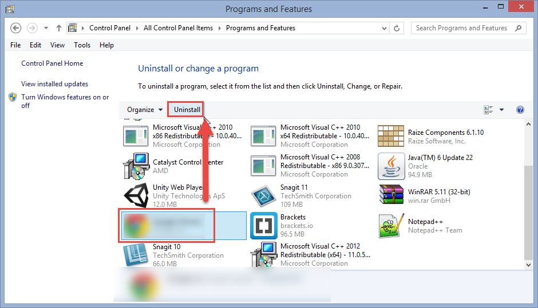Click the Java 6 Update 22 icon
Viewport: 538px width, 308px height.
391,166
